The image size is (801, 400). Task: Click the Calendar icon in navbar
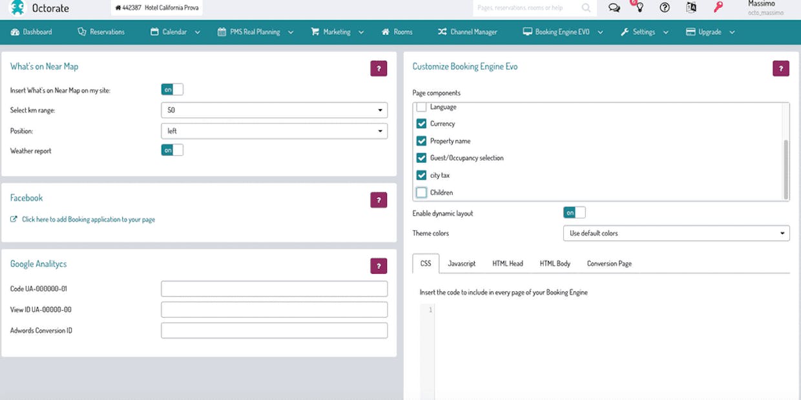click(x=154, y=32)
